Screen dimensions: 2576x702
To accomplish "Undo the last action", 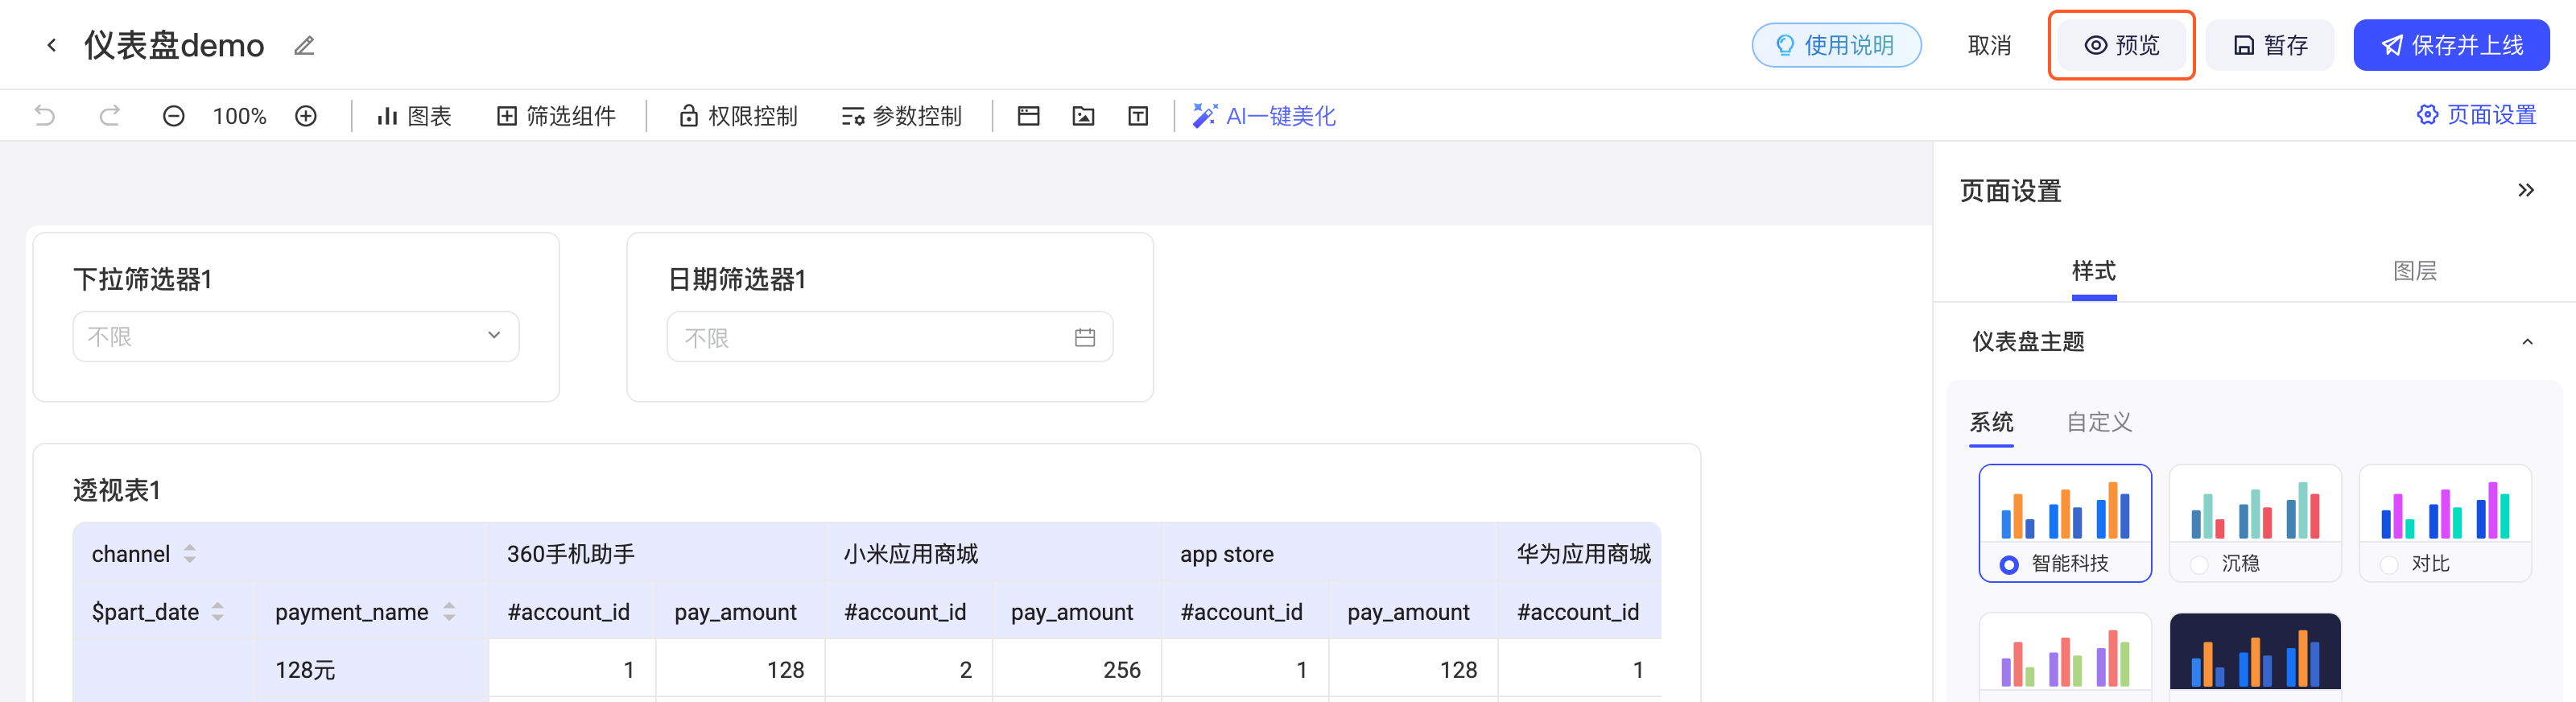I will [45, 116].
